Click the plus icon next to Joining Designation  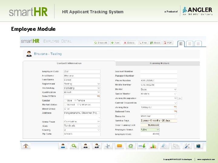coord(180,98)
